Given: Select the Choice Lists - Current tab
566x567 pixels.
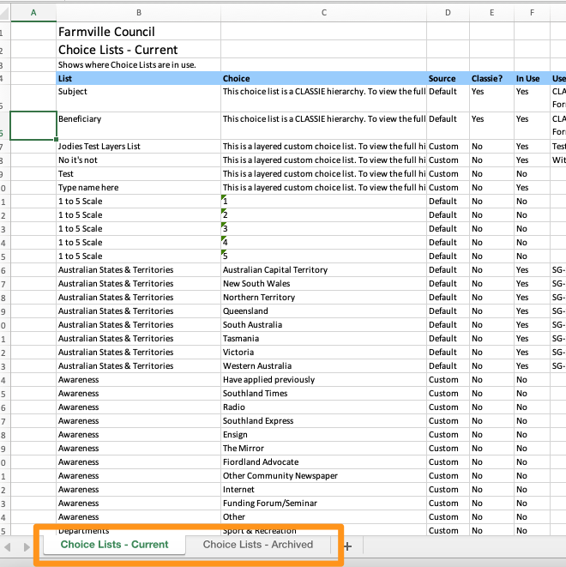Looking at the screenshot, I should coord(114,545).
